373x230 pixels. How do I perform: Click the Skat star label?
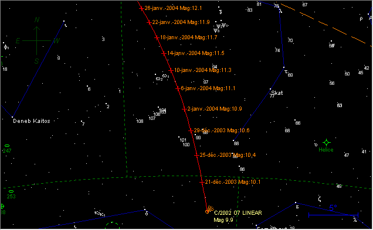tap(277, 93)
